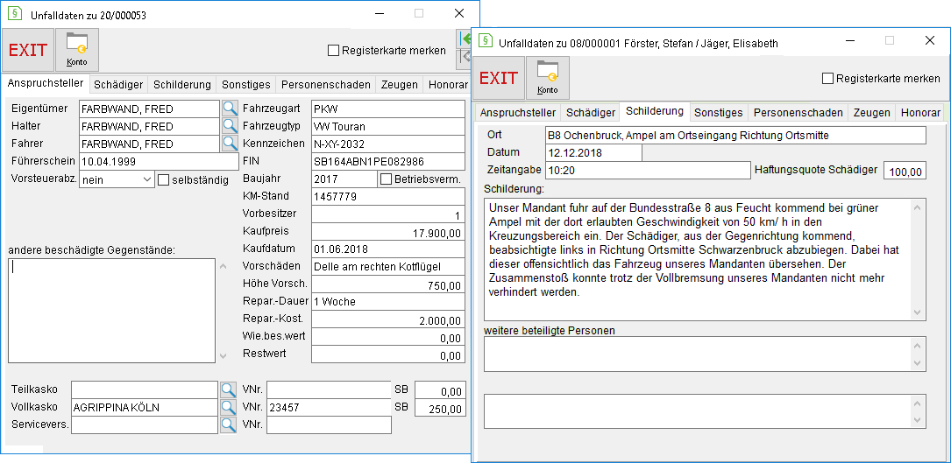Click the Schilderung text area scroll down arrow
The height and width of the screenshot is (463, 951).
pyautogui.click(x=917, y=312)
